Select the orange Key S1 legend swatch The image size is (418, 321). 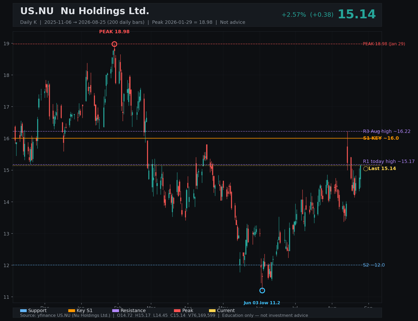(x=72, y=311)
